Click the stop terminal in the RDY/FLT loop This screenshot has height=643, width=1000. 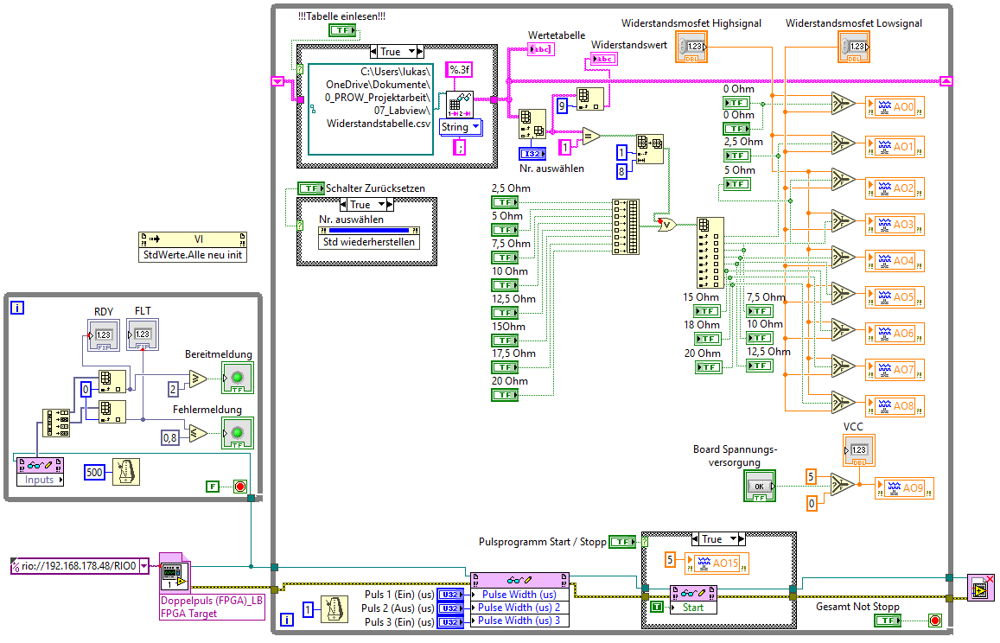tap(239, 487)
